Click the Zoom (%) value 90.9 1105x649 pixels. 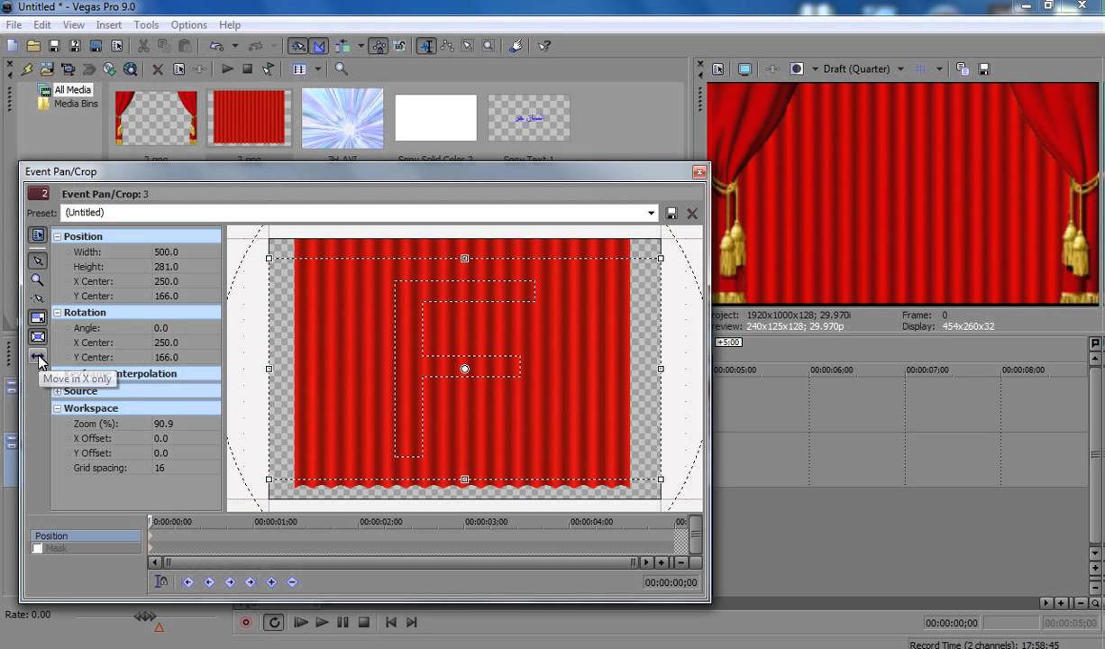(163, 424)
